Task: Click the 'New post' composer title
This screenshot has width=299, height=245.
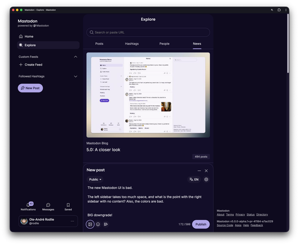Action: point(95,170)
